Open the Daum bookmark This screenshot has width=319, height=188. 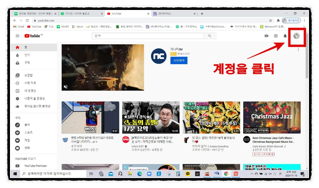click(78, 26)
